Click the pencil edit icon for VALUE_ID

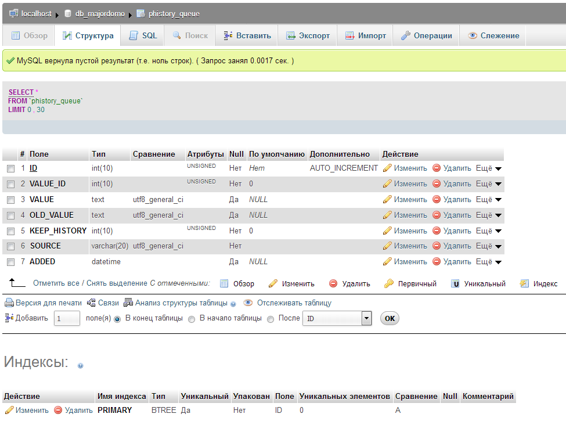(387, 184)
